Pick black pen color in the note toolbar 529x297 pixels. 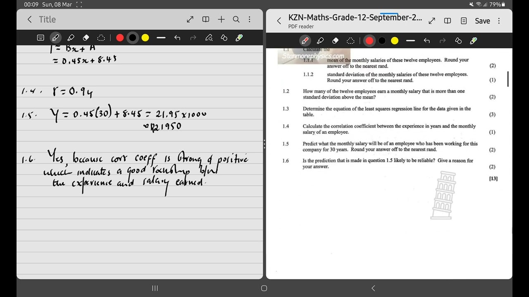[133, 38]
